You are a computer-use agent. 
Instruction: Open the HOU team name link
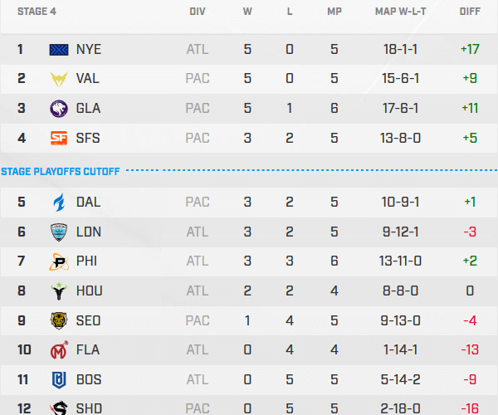pyautogui.click(x=89, y=291)
